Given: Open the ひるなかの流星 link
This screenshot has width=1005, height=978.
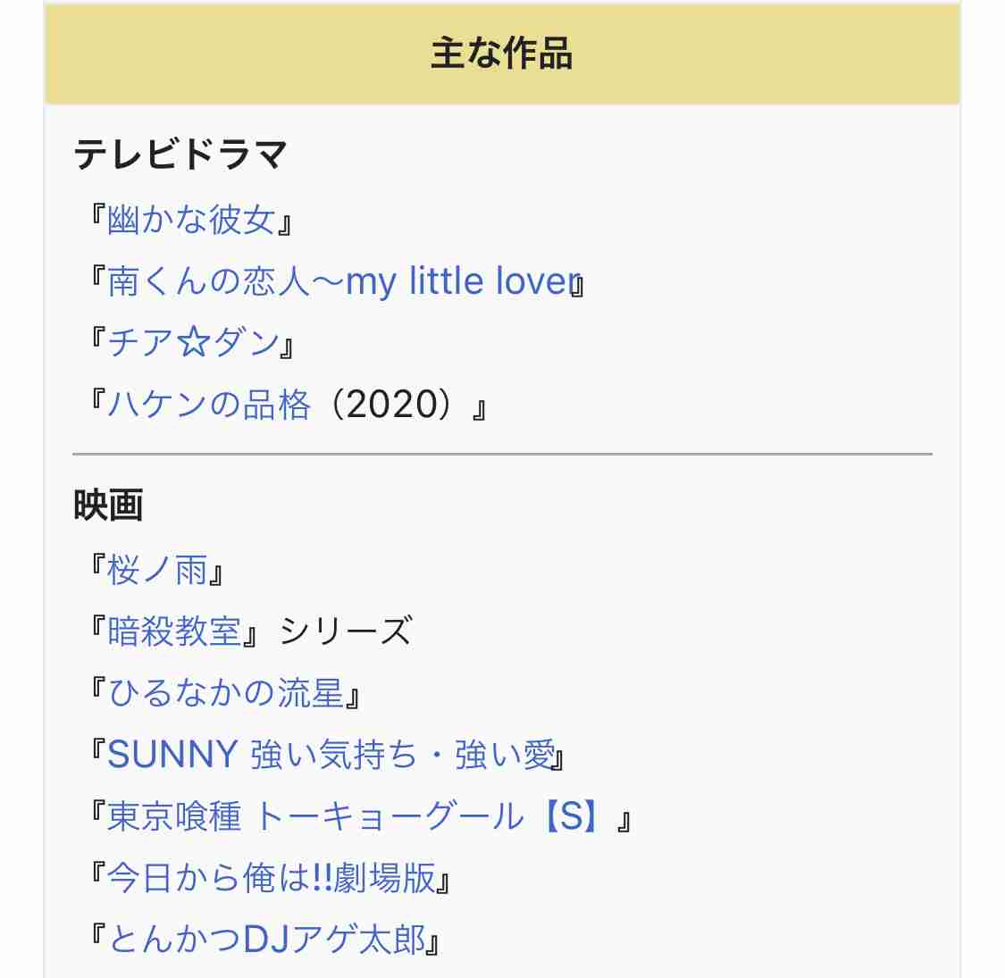Looking at the screenshot, I should [x=226, y=693].
